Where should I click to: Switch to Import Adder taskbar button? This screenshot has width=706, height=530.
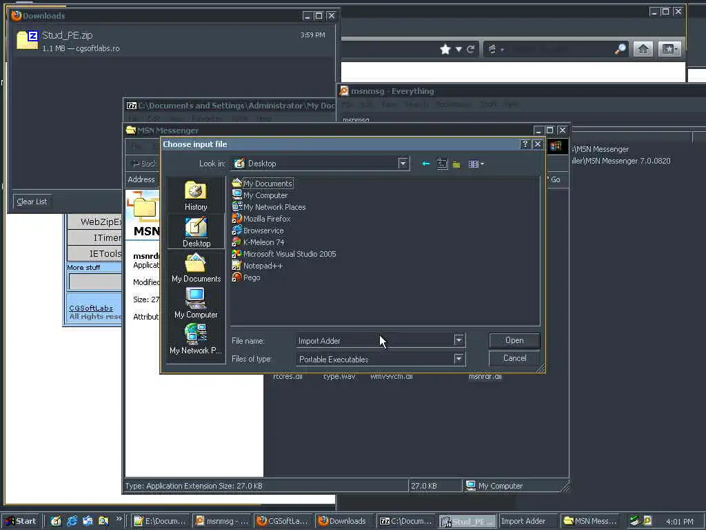(527, 521)
